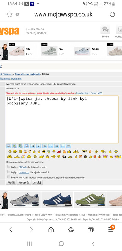122x251 pixels.
Task: Check Wyłącz Uśmieszki checkbox
Action: click(9, 172)
